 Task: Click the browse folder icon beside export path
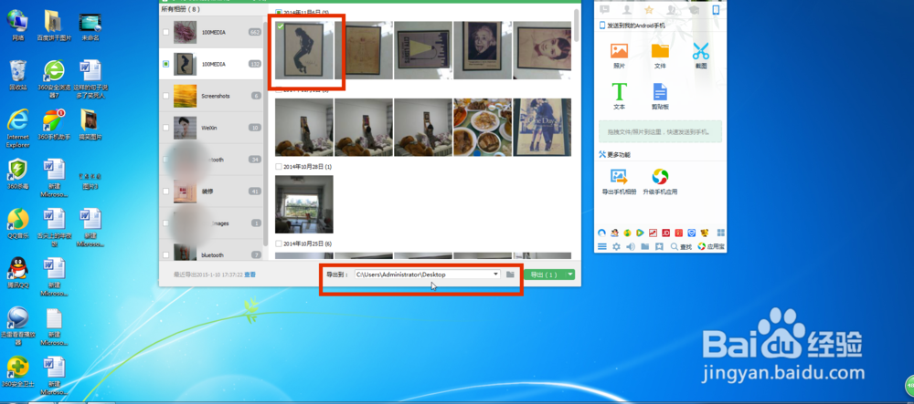510,275
